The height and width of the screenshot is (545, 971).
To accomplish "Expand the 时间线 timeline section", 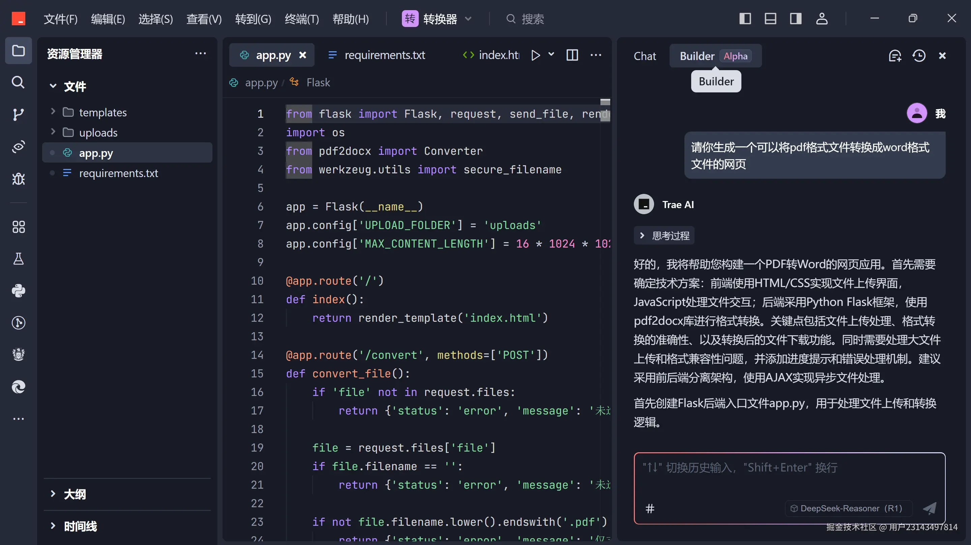I will click(127, 526).
